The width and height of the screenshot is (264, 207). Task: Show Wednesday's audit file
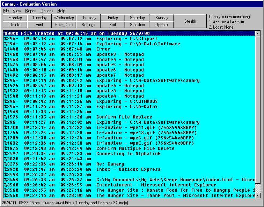(64, 18)
